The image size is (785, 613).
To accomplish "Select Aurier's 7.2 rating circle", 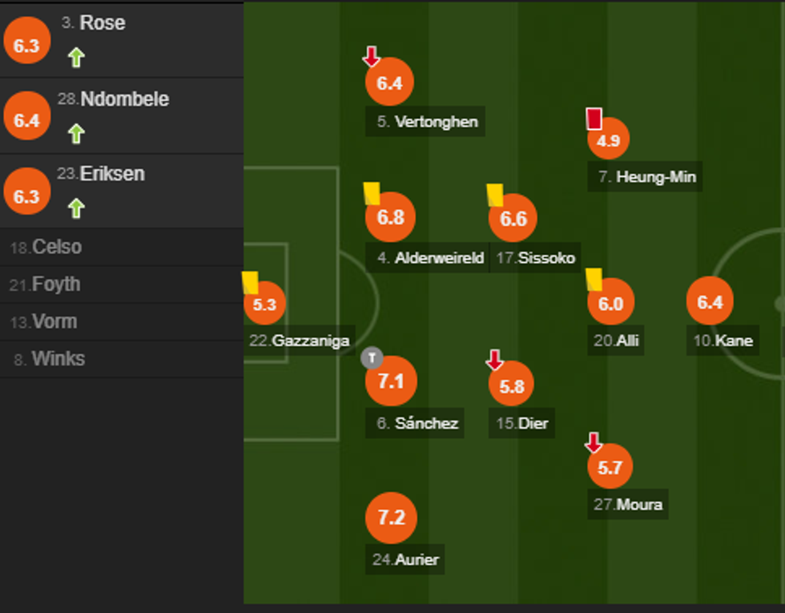I will [x=391, y=518].
